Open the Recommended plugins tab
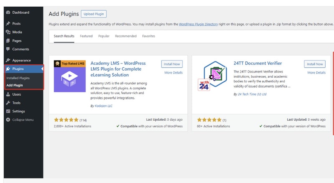This screenshot has height=183, width=334. (x=126, y=36)
